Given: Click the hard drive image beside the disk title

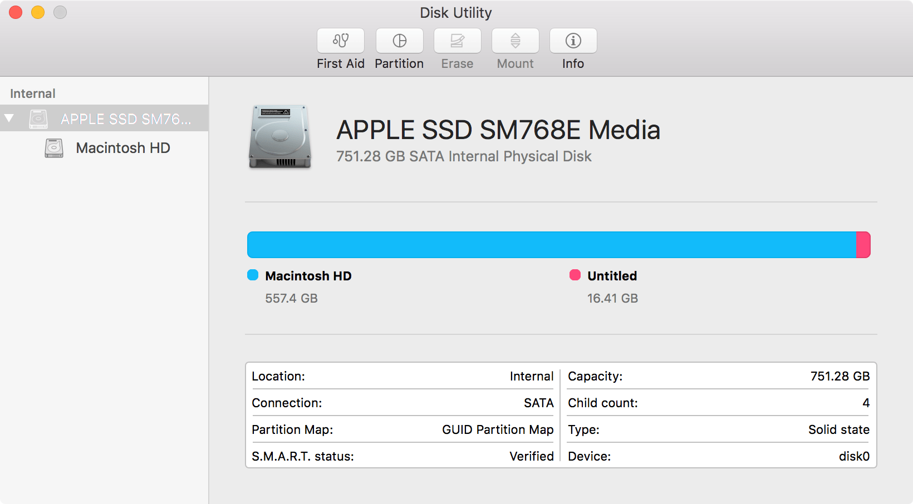Looking at the screenshot, I should [280, 137].
